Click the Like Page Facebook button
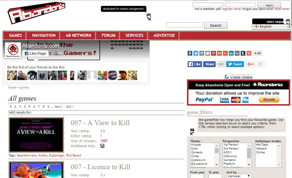The width and height of the screenshot is (292, 178). tap(35, 54)
